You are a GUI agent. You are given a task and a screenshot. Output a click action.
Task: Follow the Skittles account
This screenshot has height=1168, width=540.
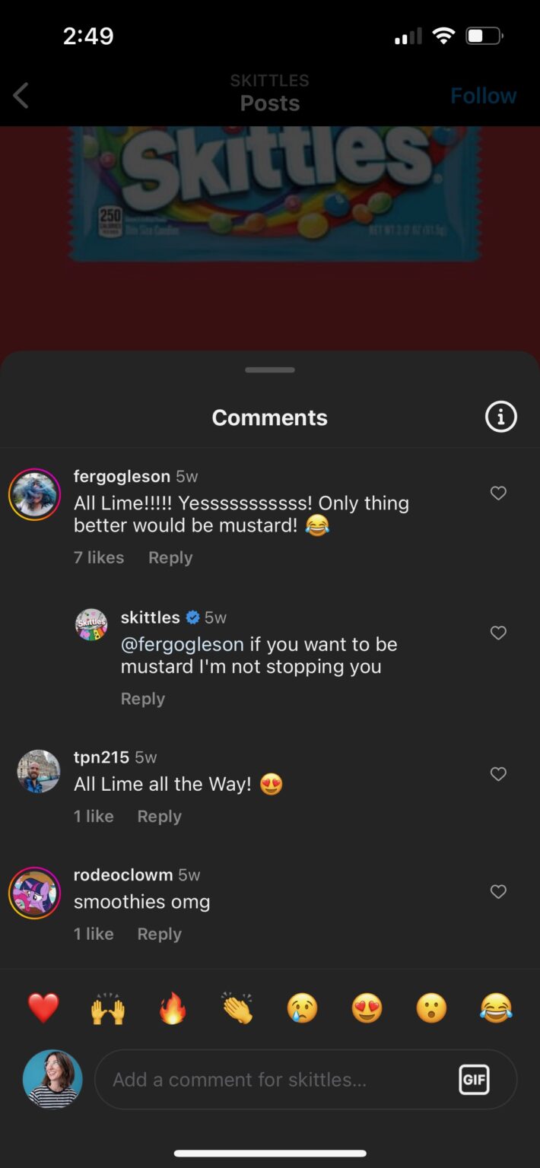(x=483, y=96)
